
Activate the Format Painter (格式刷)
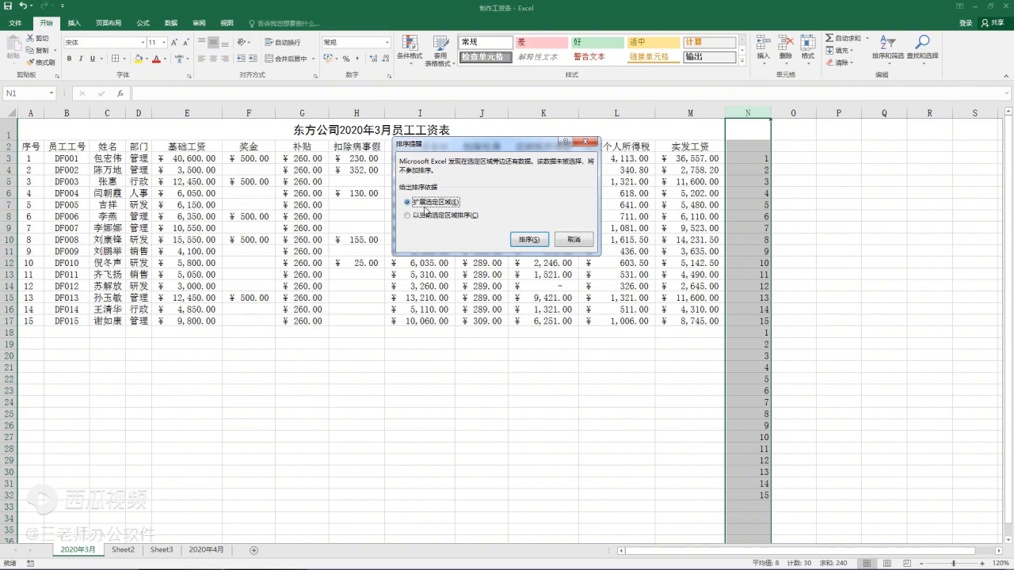(x=40, y=62)
